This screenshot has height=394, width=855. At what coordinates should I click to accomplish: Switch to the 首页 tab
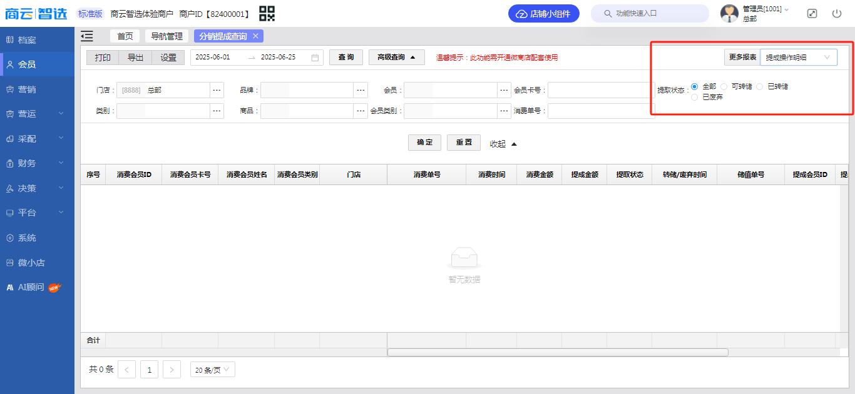[125, 36]
